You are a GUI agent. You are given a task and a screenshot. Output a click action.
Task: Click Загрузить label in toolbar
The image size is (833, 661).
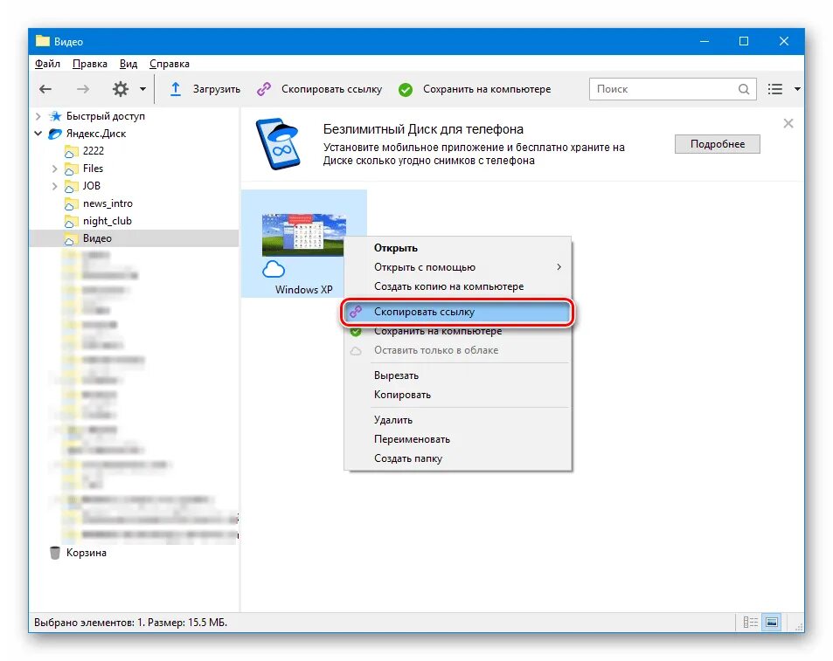[x=216, y=89]
